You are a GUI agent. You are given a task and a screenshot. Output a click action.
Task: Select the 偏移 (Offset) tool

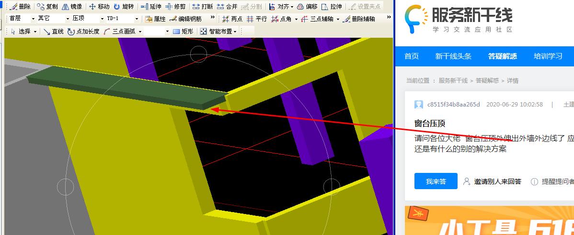tap(307, 7)
